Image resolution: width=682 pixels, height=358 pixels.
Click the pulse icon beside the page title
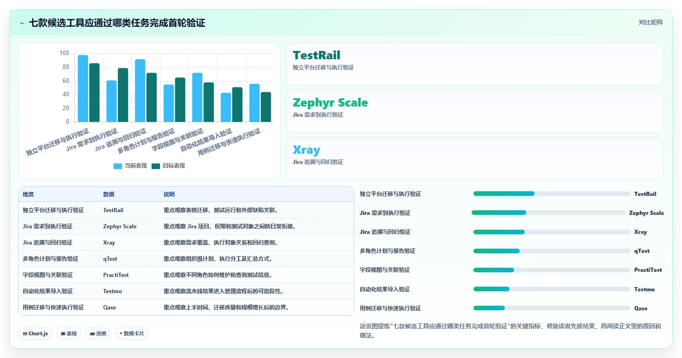pyautogui.click(x=22, y=23)
